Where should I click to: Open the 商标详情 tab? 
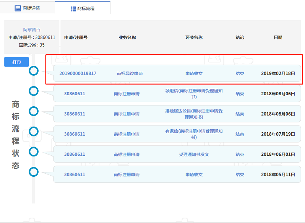tap(27, 8)
